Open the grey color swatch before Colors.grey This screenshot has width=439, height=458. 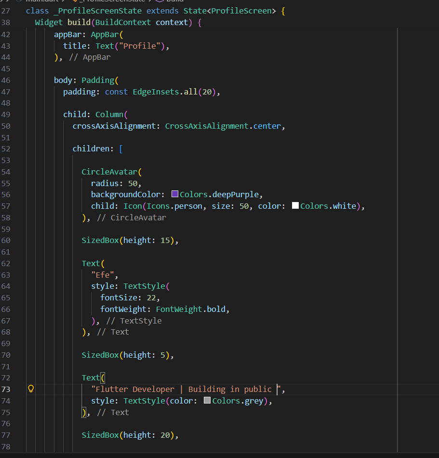point(207,400)
